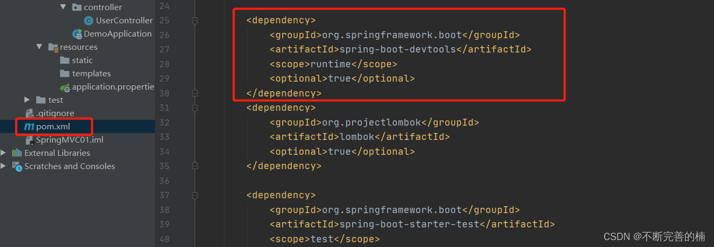The image size is (714, 247).
Task: Click the External Libraries icon
Action: coord(17,153)
